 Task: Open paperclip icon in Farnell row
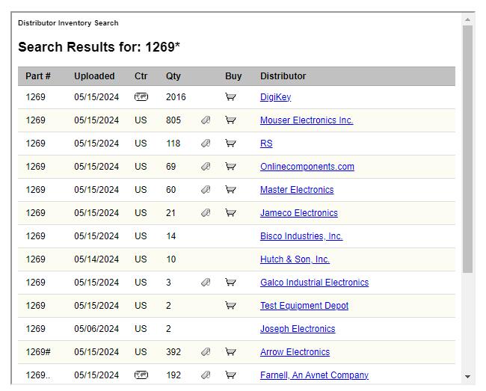pyautogui.click(x=206, y=375)
